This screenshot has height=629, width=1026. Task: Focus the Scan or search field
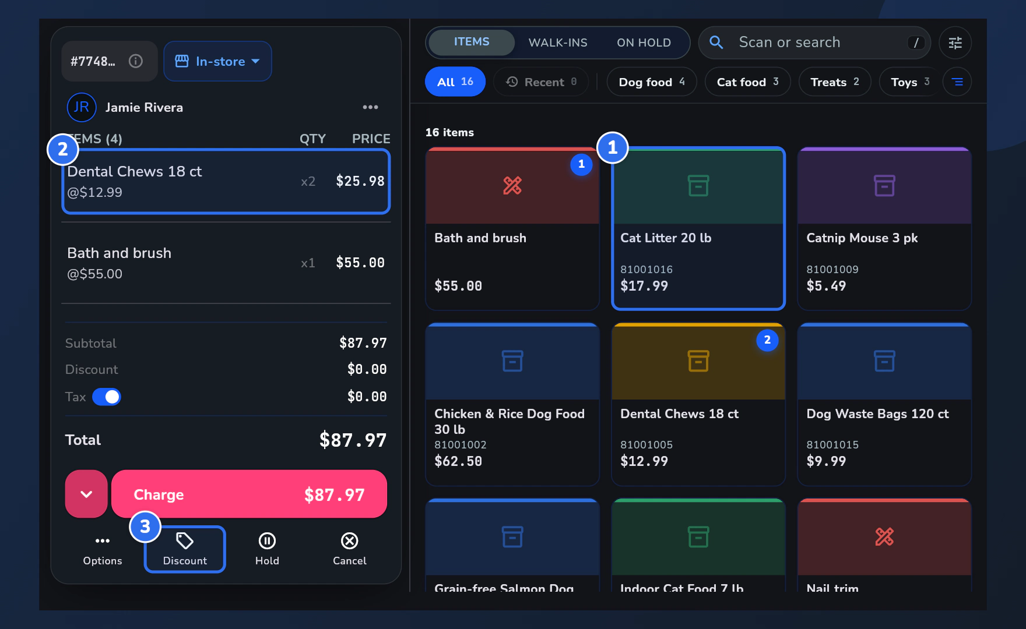click(814, 43)
